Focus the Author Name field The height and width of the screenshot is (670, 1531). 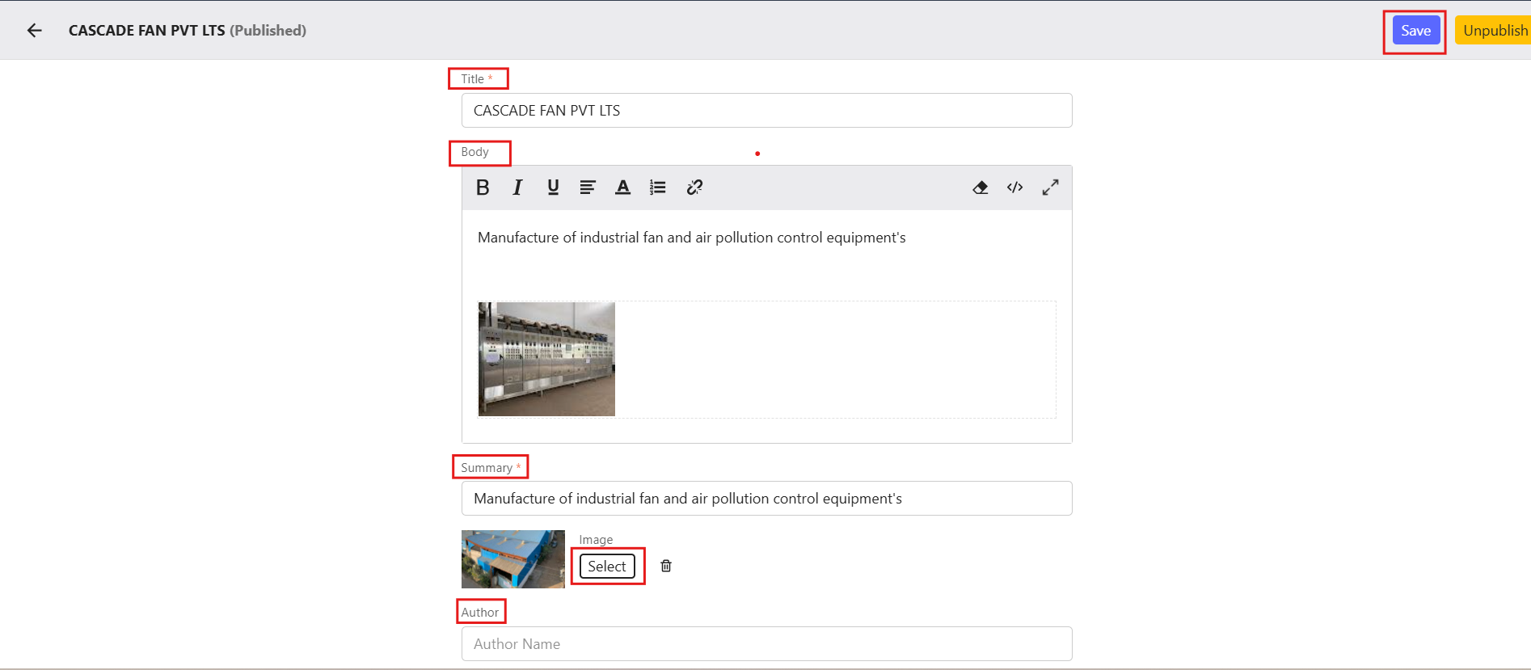pyautogui.click(x=766, y=644)
